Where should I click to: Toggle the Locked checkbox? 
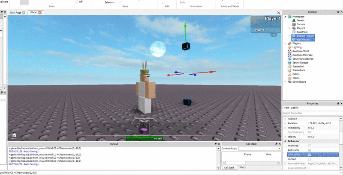coord(309,159)
